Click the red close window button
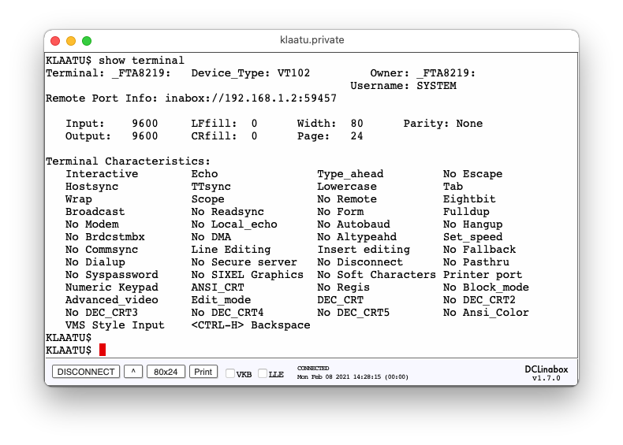Image resolution: width=623 pixels, height=445 pixels. 55,40
